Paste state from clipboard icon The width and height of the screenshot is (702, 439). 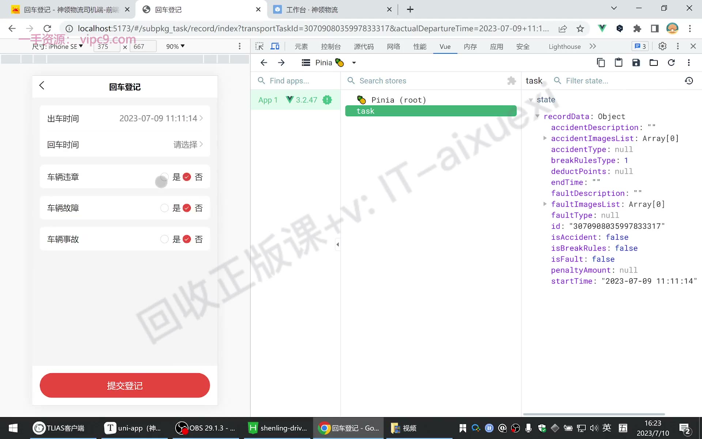(x=618, y=63)
